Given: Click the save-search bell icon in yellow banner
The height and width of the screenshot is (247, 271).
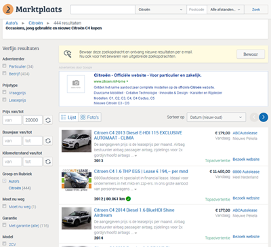Looking at the screenshot, I should [68, 54].
